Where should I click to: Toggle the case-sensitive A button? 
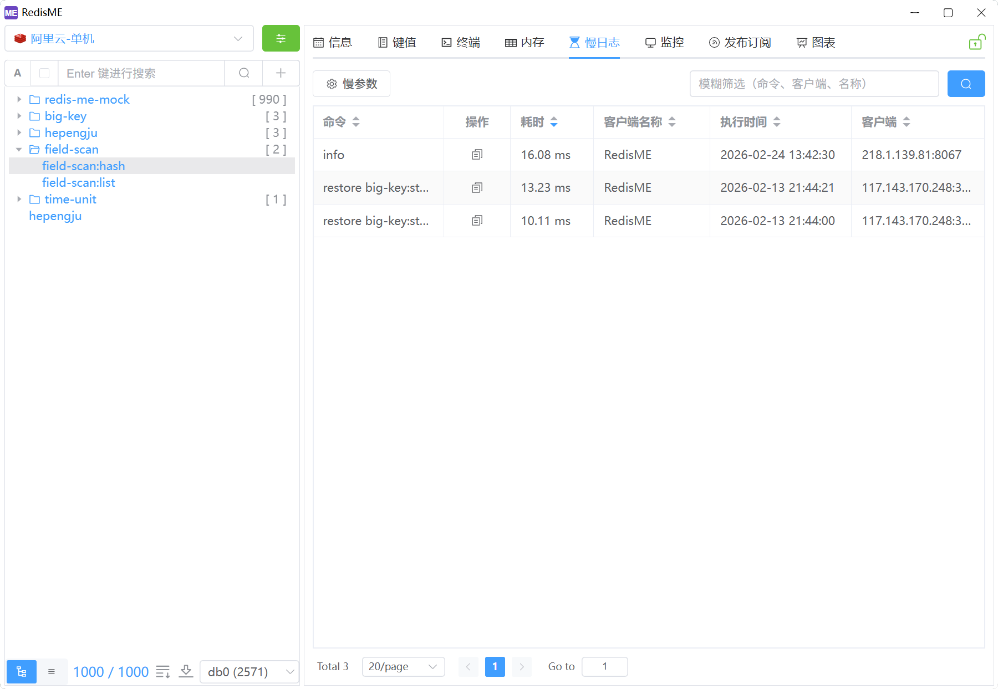[x=18, y=73]
